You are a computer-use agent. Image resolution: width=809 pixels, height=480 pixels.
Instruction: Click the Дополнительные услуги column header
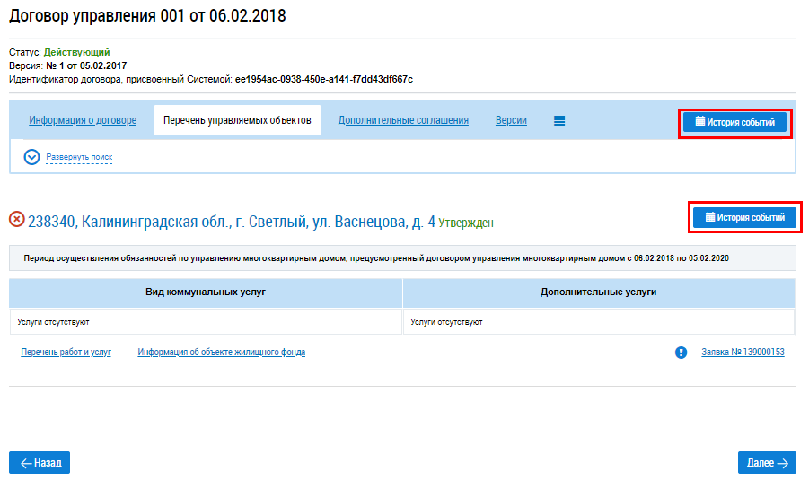599,292
